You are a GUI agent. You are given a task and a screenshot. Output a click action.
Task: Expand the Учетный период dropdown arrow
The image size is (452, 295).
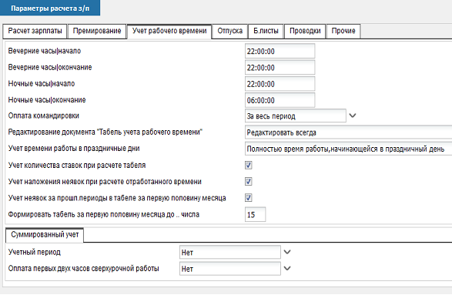click(x=287, y=252)
